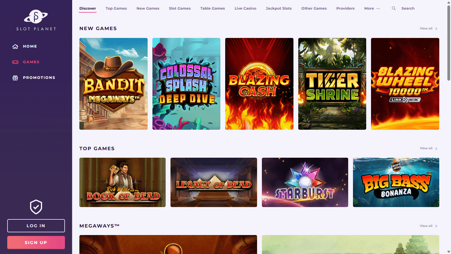Click View all arrow next to Megaways
Screen dimensions: 451x254
click(x=436, y=226)
